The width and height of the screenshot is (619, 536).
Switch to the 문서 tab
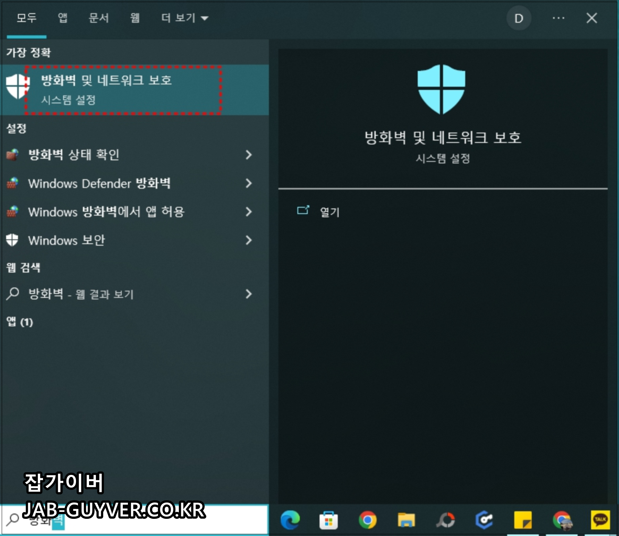[98, 18]
